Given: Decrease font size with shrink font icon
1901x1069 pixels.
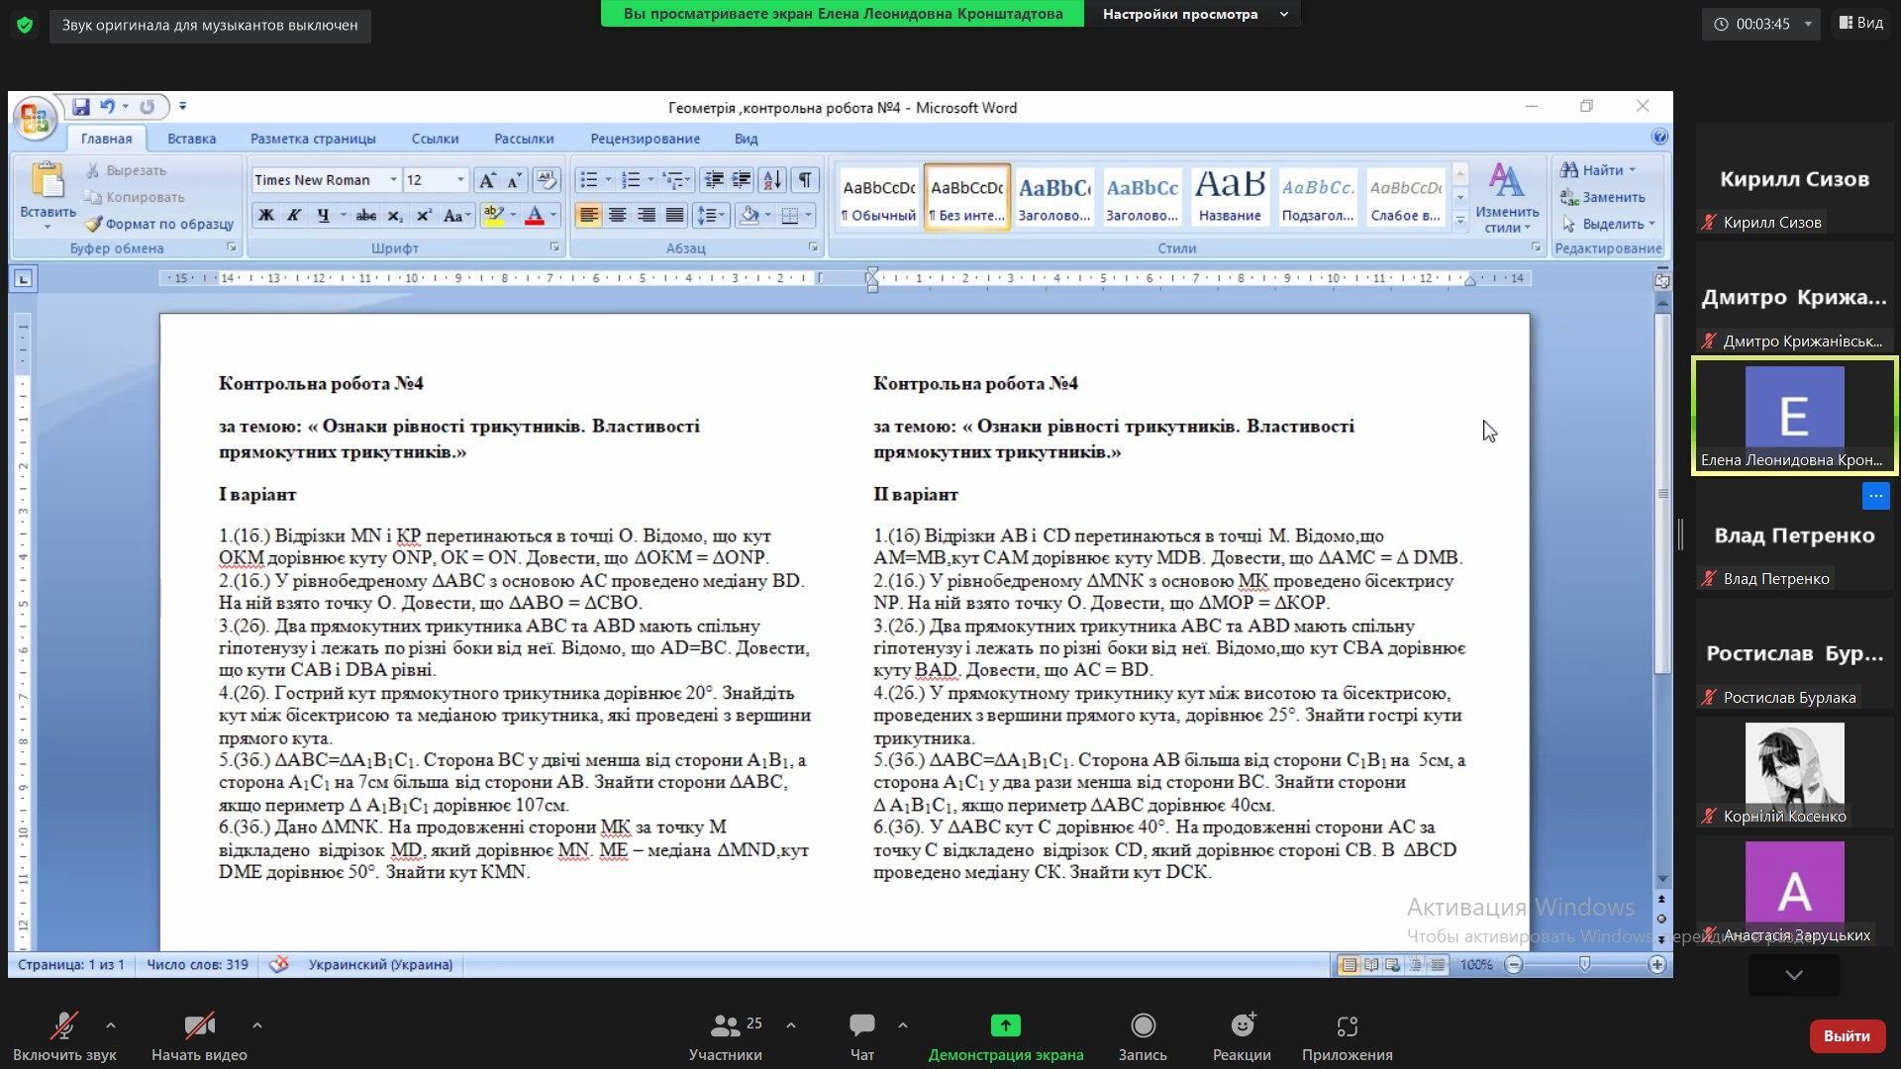Looking at the screenshot, I should pos(514,180).
